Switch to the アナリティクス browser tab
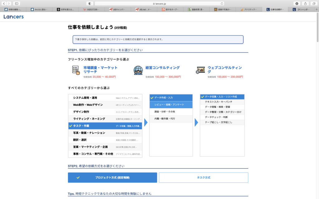Screen dimensions: 319x199 (x=251, y=10)
